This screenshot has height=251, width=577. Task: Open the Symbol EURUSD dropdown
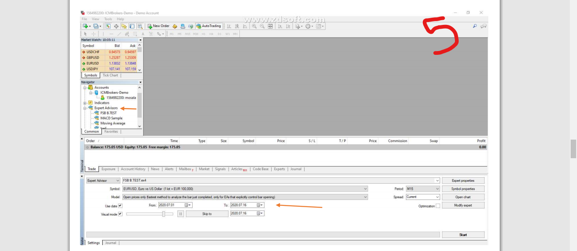(x=245, y=189)
